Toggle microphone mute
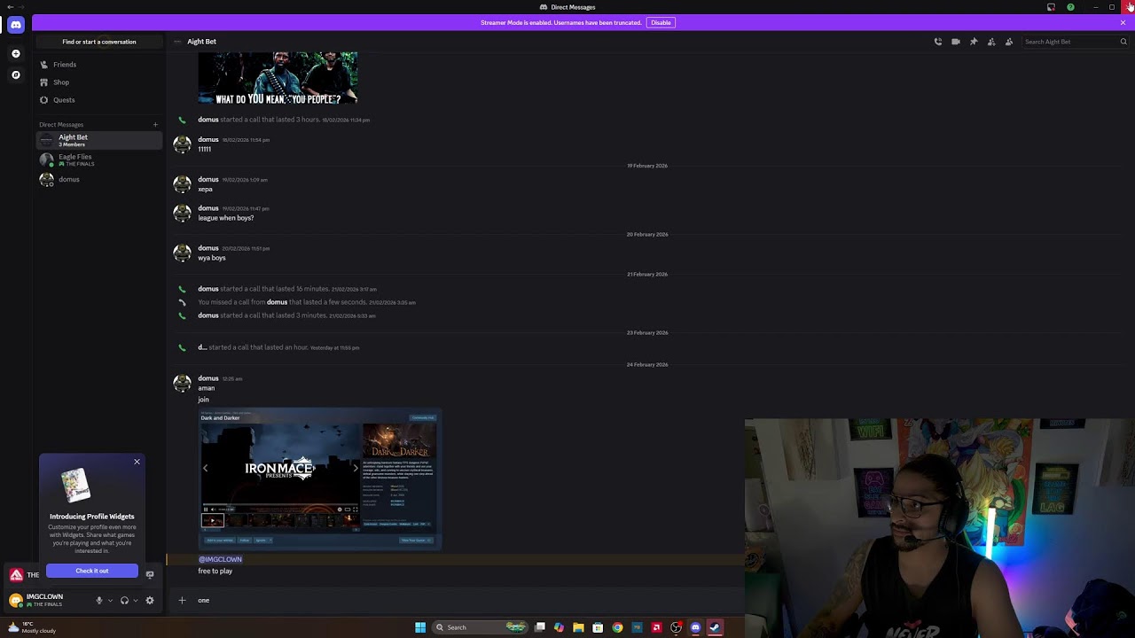The height and width of the screenshot is (638, 1135). pos(99,600)
